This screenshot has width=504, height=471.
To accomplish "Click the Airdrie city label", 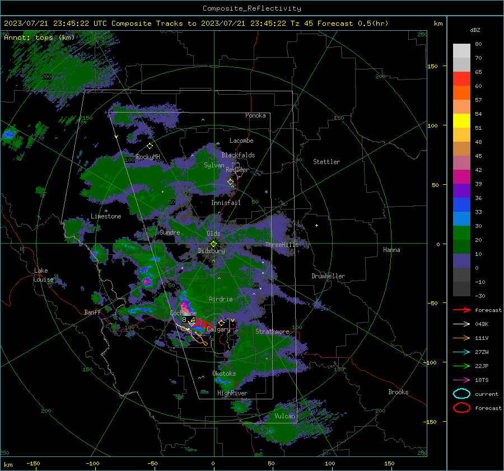I will 221,299.
